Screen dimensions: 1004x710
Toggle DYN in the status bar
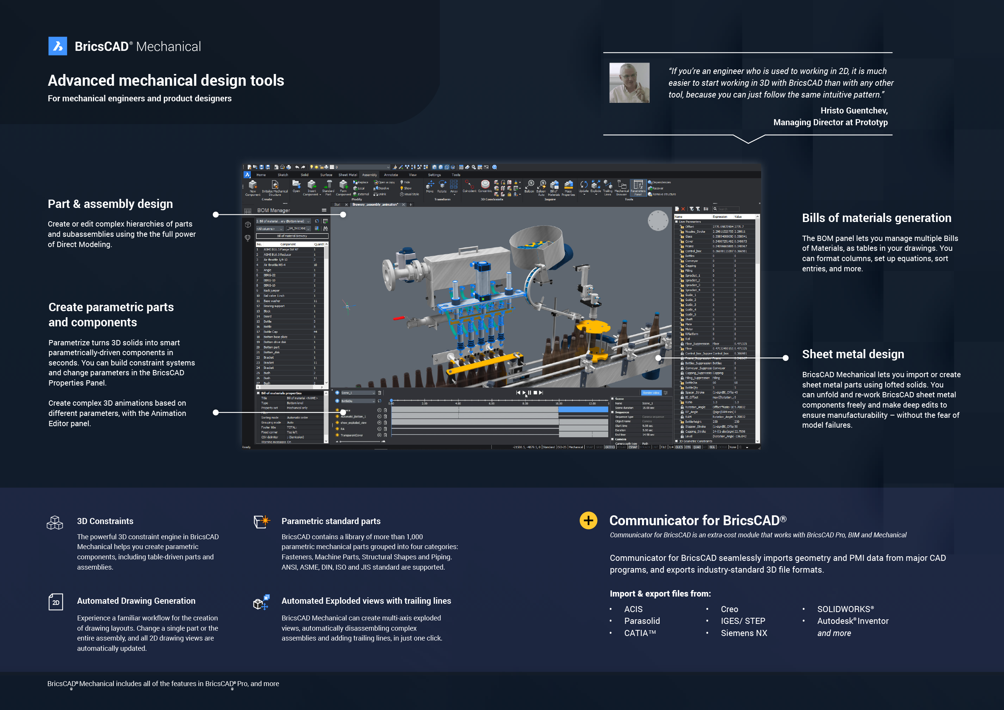pyautogui.click(x=688, y=447)
